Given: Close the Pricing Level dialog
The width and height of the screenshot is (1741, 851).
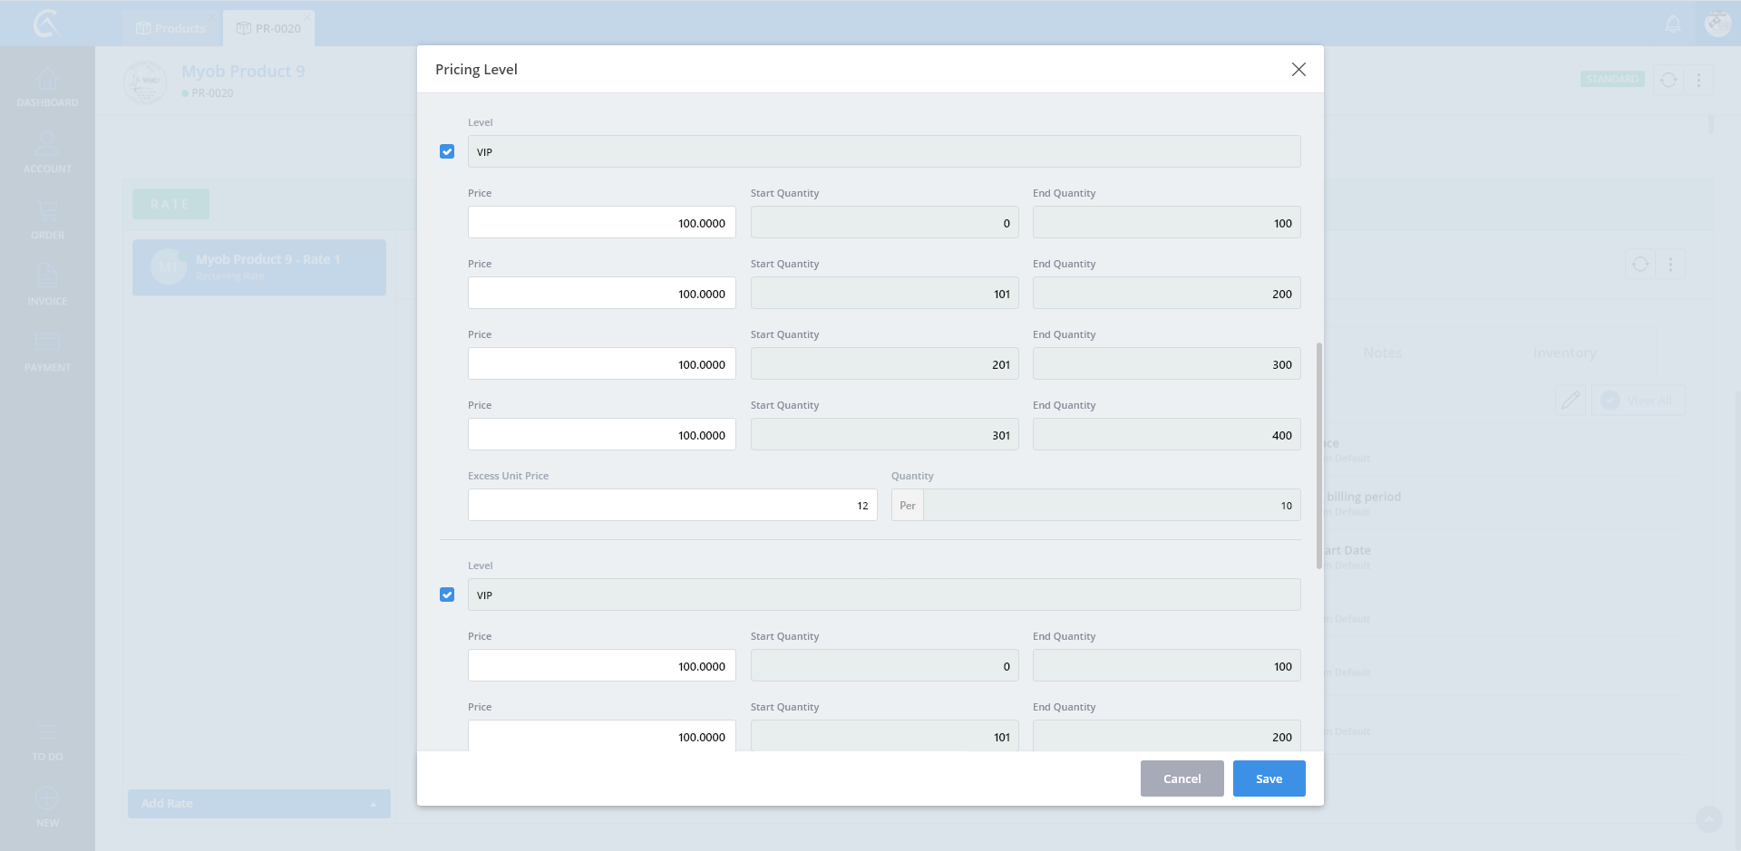Looking at the screenshot, I should 1298,70.
